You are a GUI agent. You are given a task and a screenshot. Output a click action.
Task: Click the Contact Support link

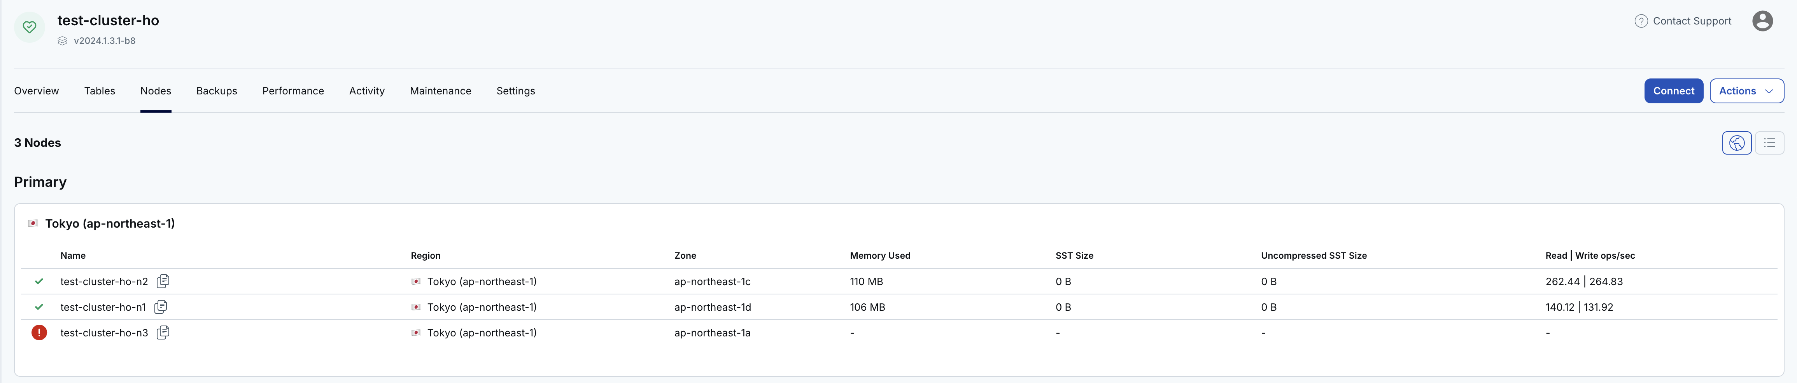1692,21
